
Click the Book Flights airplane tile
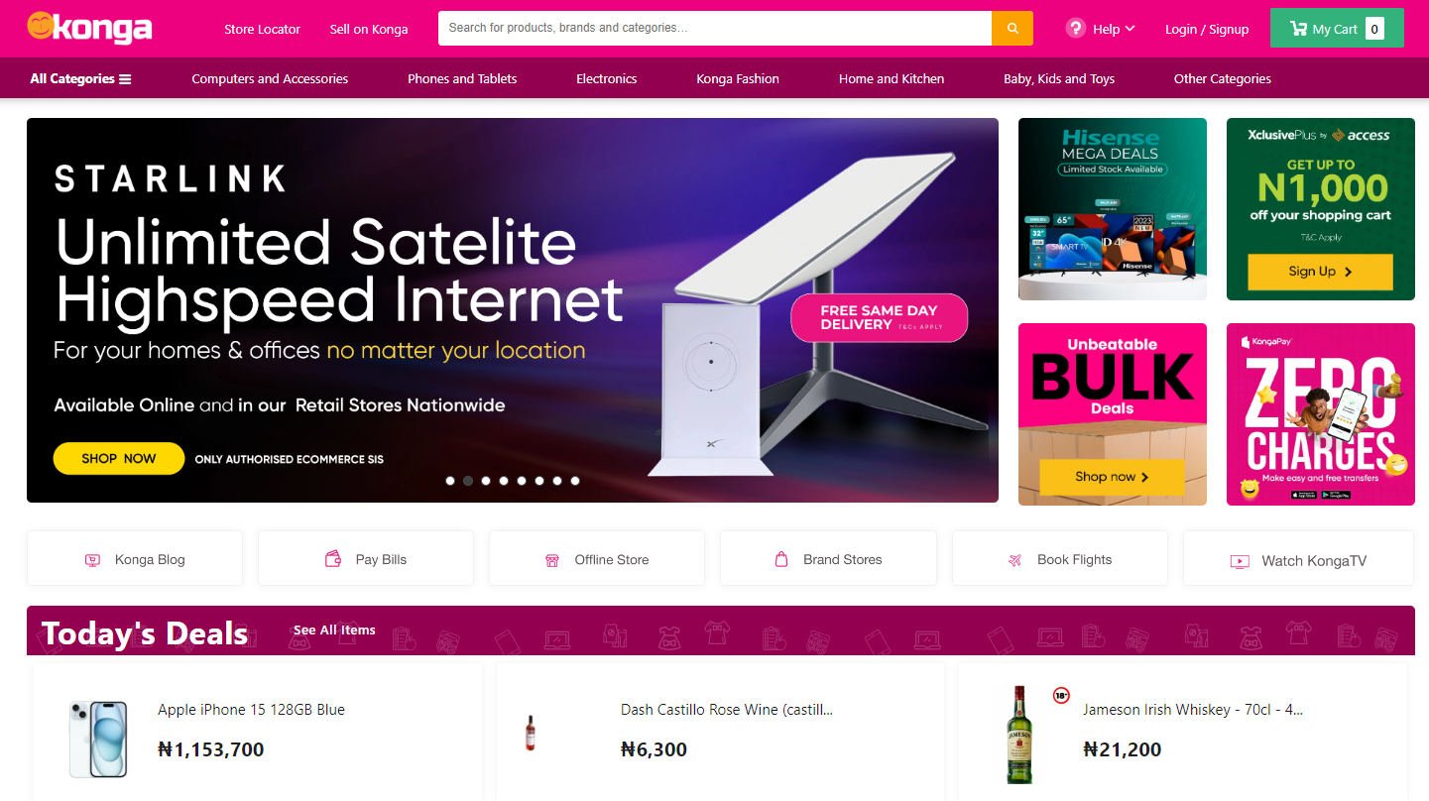pos(1060,558)
